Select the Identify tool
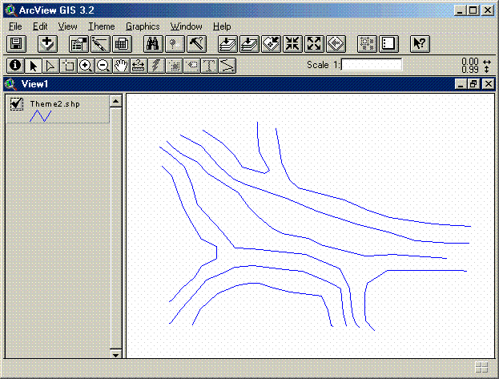499x379 pixels. coord(15,66)
